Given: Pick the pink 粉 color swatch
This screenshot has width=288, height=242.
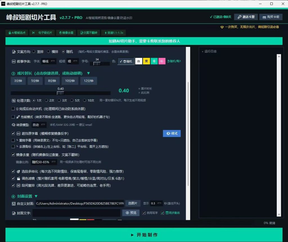Looking at the screenshot, I should click(x=162, y=61).
